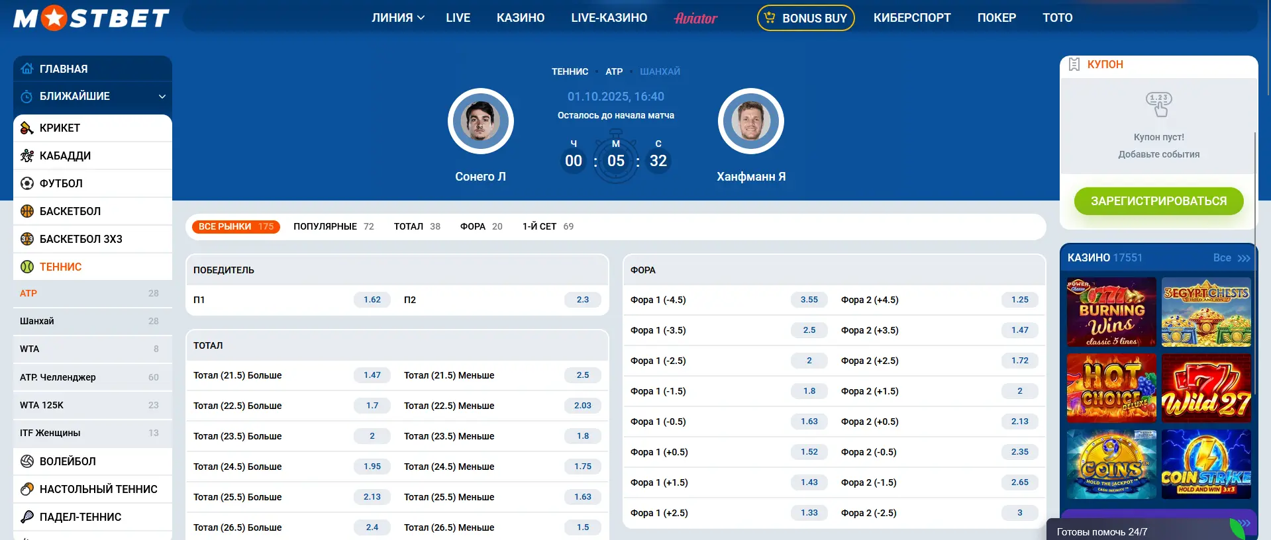Open the Mostbet logo home link
Viewport: 1271px width, 540px height.
[91, 18]
